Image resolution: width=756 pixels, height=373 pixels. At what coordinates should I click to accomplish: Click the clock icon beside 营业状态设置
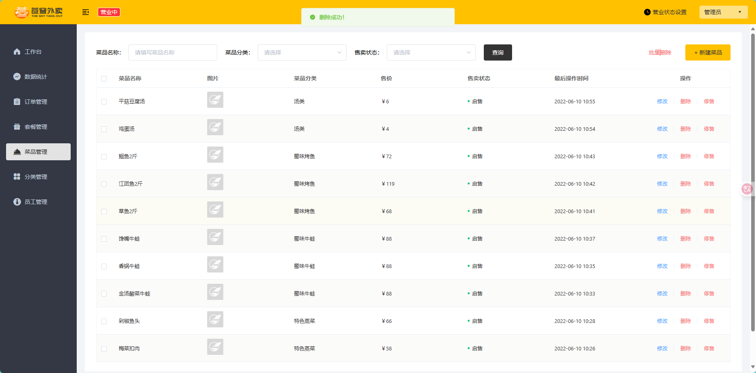tap(647, 12)
